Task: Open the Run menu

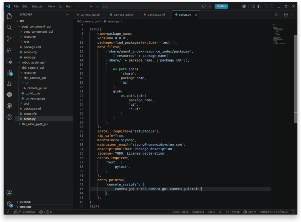Action: coord(69,6)
